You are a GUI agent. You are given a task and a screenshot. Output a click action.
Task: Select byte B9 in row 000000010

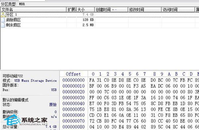click(x=114, y=86)
